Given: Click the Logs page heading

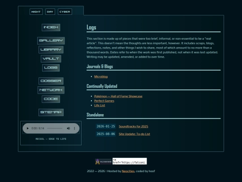Looking at the screenshot, I should click(x=91, y=27).
